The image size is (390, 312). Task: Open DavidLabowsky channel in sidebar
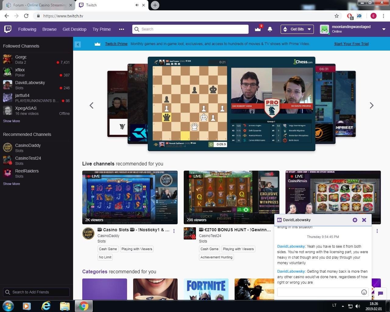[x=37, y=85]
